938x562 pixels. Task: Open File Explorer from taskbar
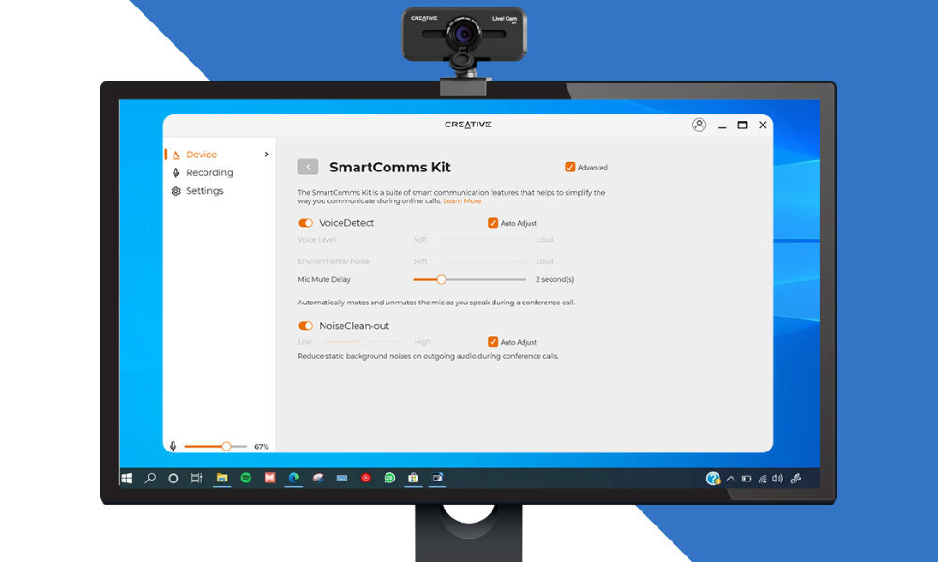pos(222,478)
